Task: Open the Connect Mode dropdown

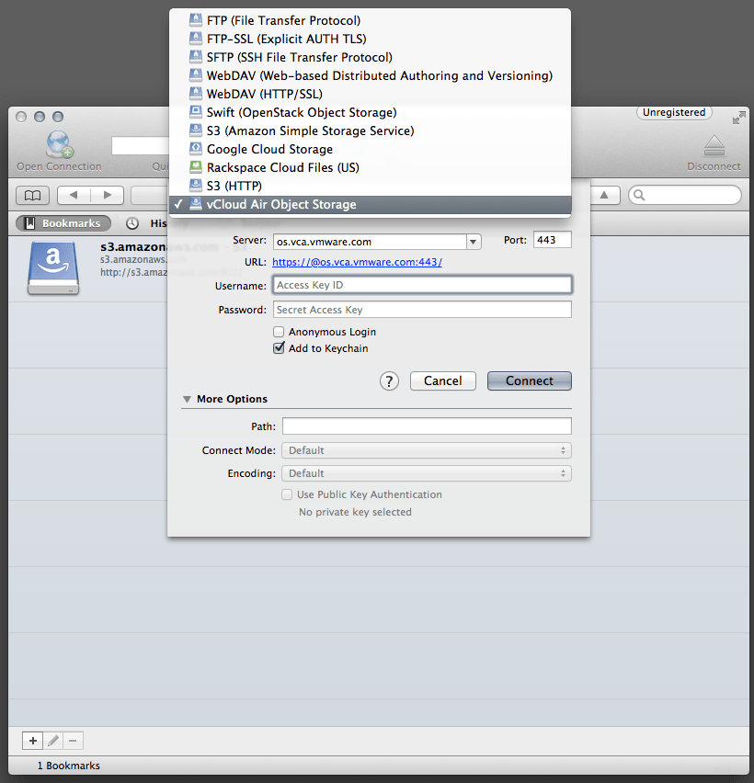Action: pos(427,450)
